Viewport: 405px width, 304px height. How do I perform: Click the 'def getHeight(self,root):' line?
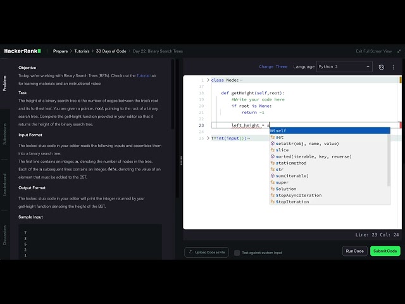252,93
